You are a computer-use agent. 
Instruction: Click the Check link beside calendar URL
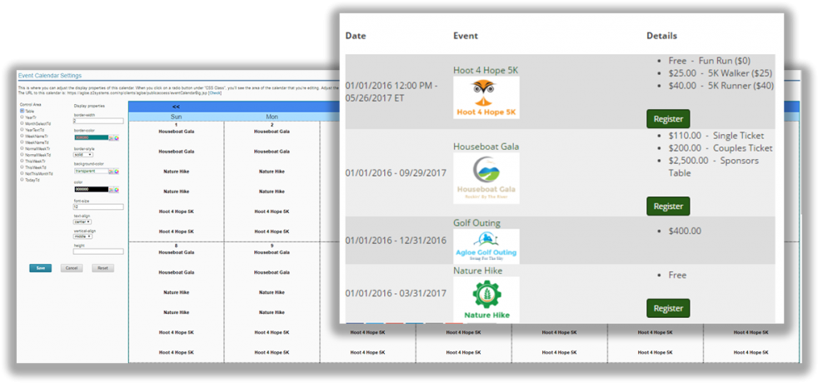click(215, 92)
